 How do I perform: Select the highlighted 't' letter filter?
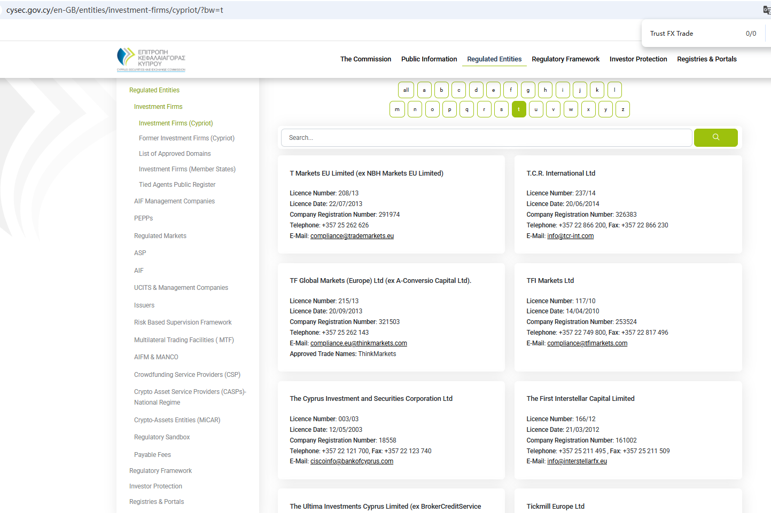[x=519, y=109]
